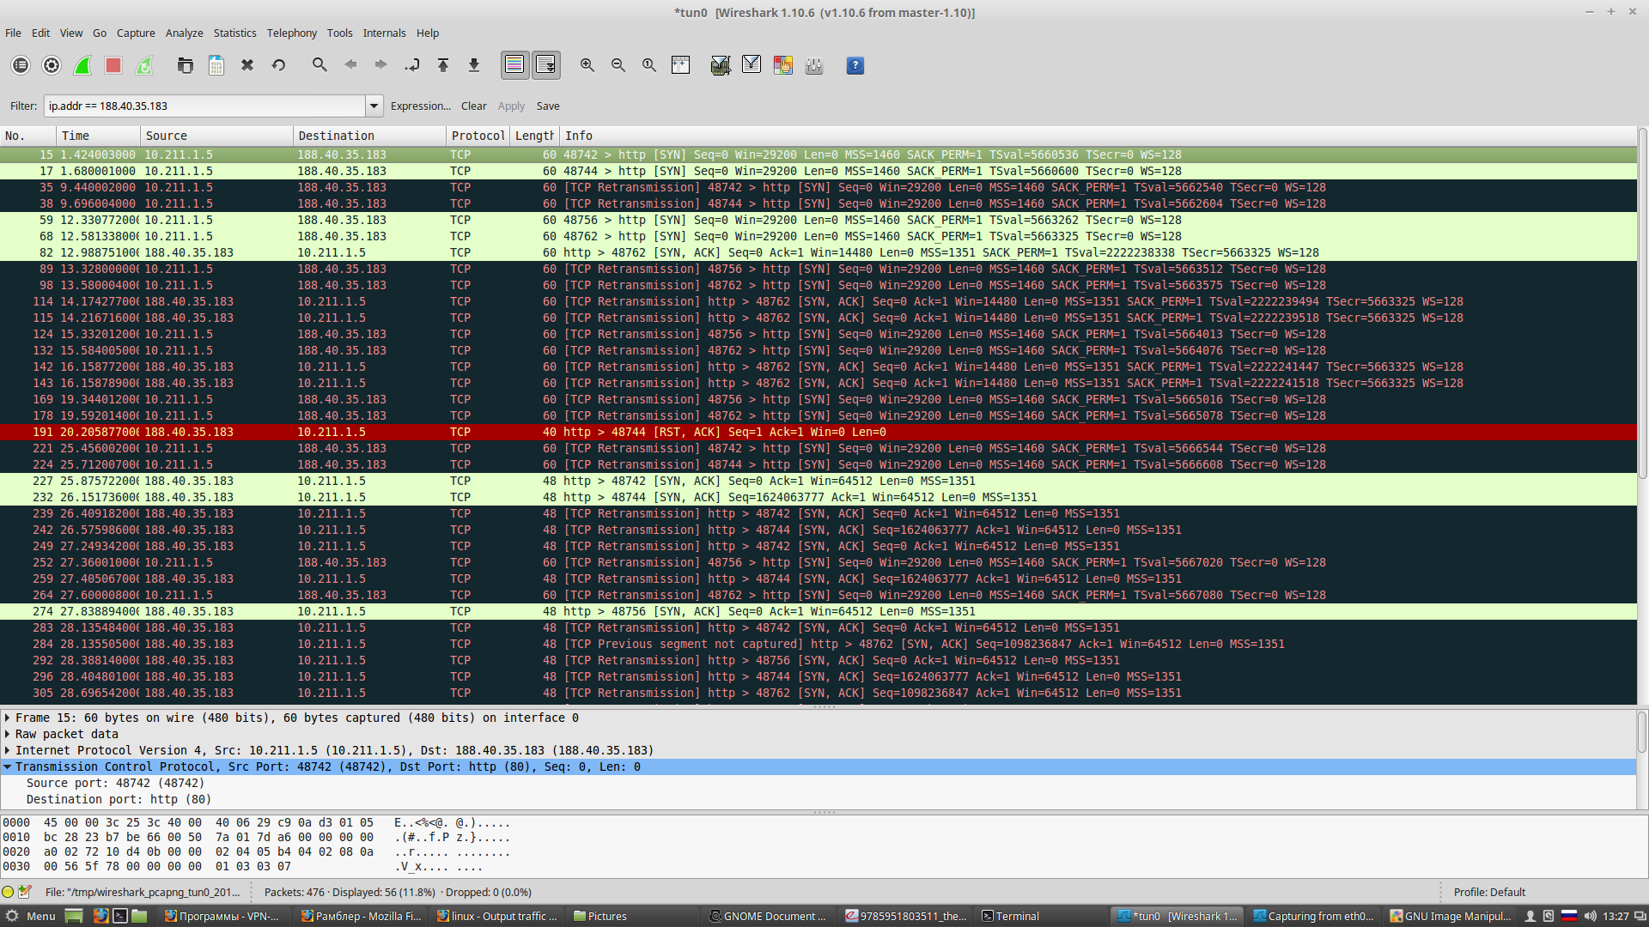Click the zoom in magnifier icon

(x=587, y=65)
